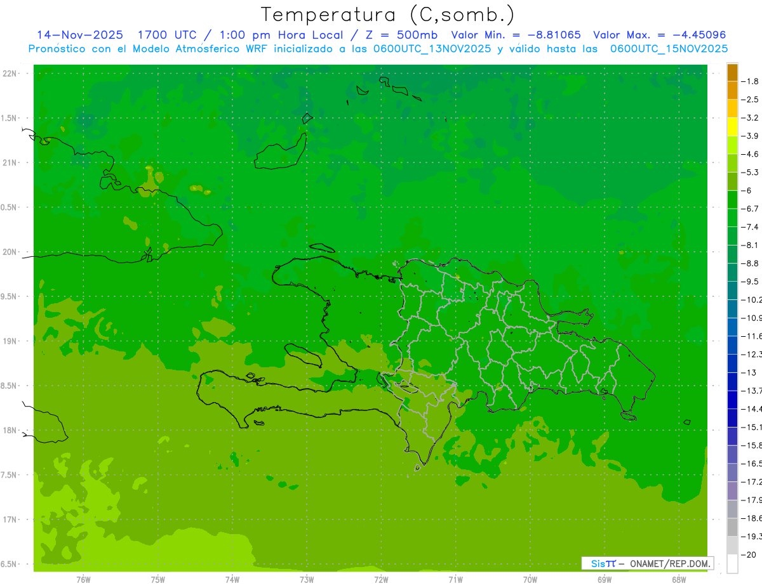Click the '-9.5' colorbar value
Viewport: 762px width, 588px height.
coord(751,282)
